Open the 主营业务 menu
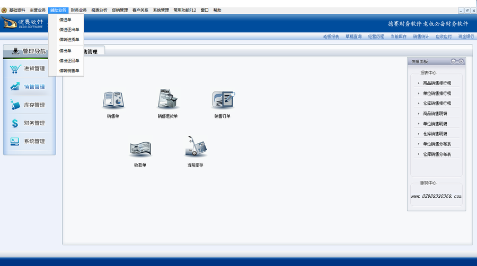The width and height of the screenshot is (477, 266). click(x=38, y=11)
